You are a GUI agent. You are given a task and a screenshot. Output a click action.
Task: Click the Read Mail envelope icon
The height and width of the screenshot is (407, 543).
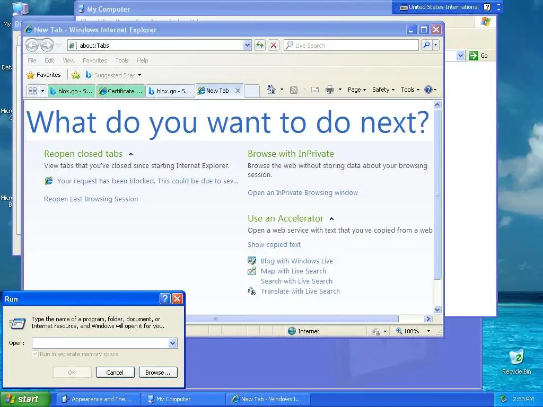click(315, 90)
